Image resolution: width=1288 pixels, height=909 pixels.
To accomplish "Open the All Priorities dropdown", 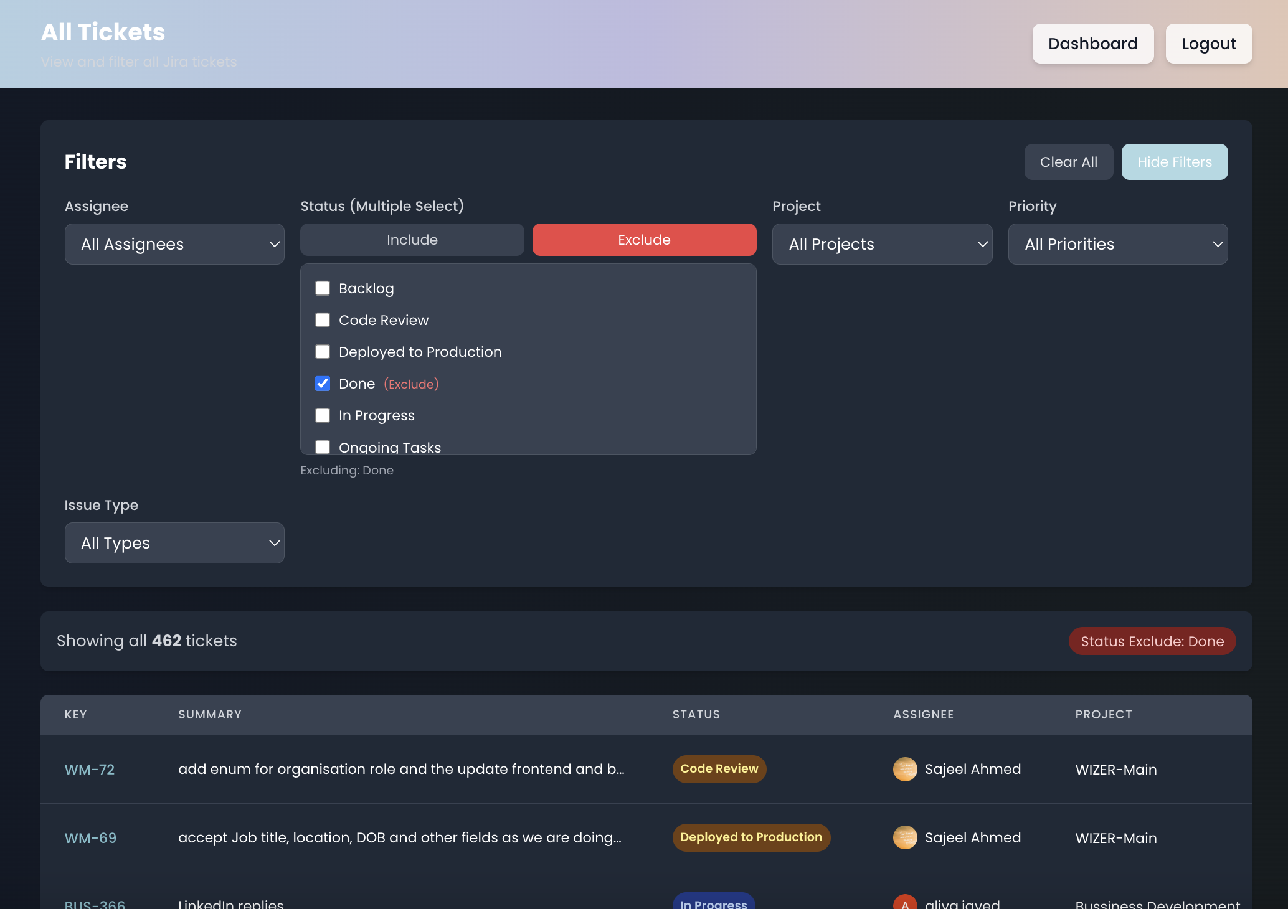I will click(x=1117, y=244).
